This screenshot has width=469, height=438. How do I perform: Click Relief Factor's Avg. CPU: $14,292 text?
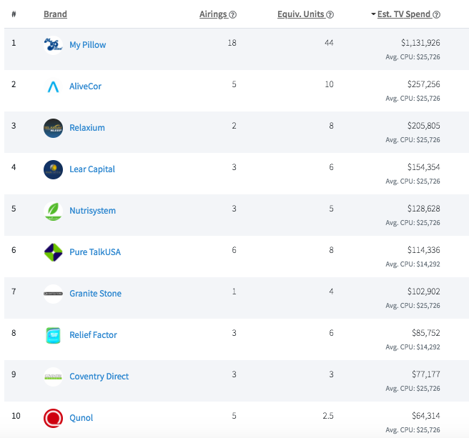(413, 347)
